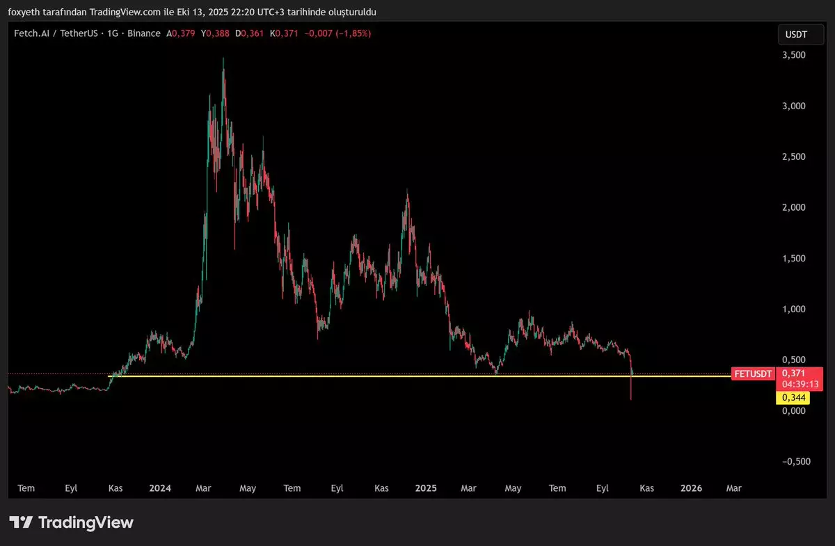This screenshot has width=835, height=546.
Task: Open the USDT currency selector
Action: tap(795, 34)
